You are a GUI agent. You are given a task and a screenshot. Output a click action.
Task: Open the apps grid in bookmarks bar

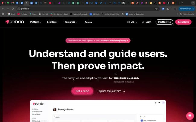[x=3, y=14]
